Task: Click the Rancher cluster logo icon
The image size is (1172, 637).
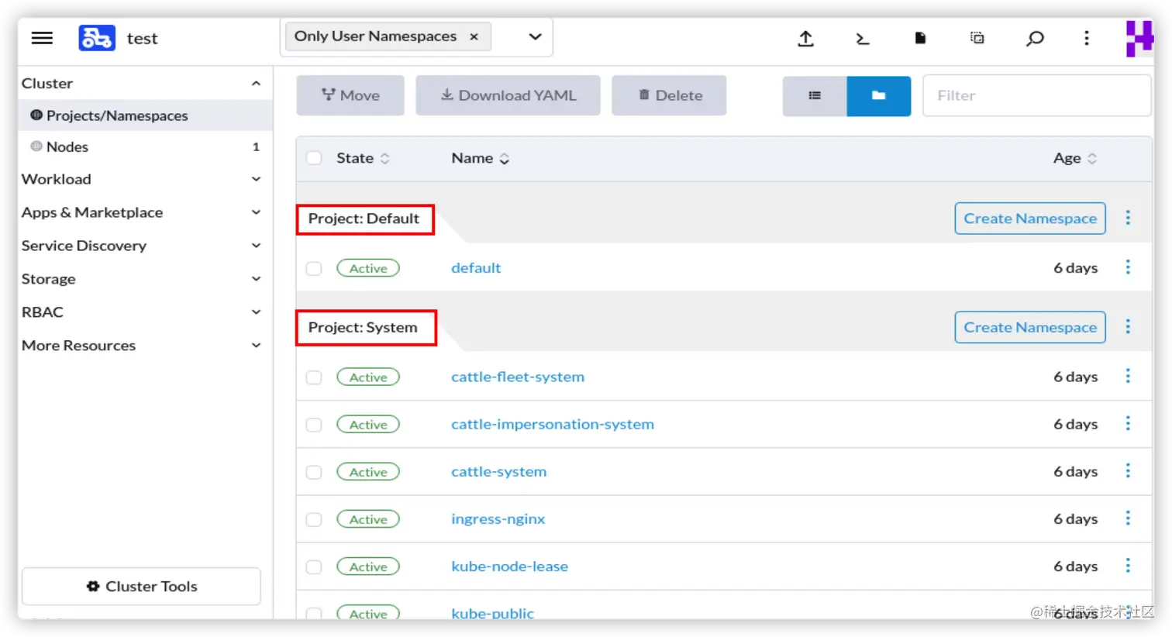Action: click(x=97, y=38)
